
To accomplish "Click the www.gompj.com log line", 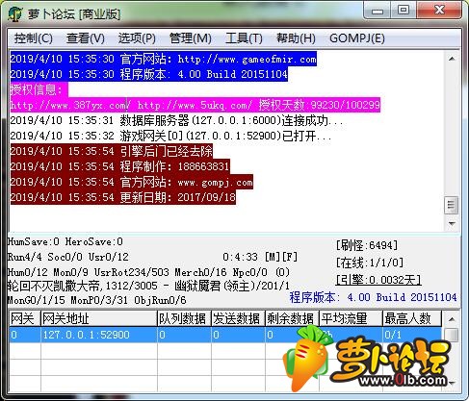I will coord(131,182).
